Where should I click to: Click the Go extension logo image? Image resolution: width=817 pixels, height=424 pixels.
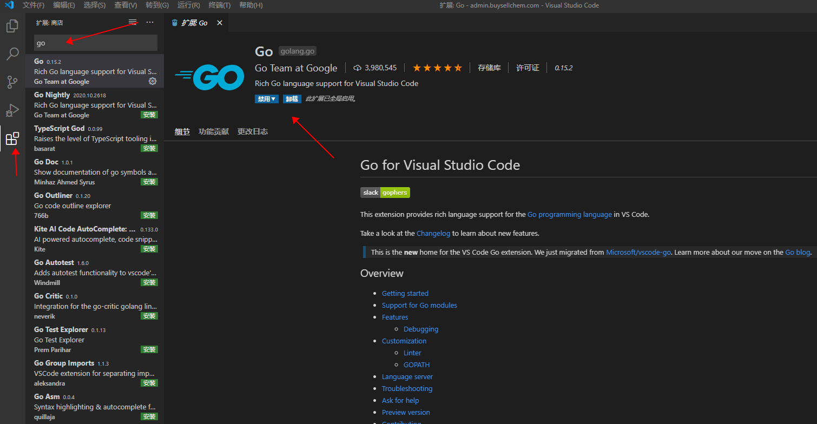pyautogui.click(x=210, y=77)
